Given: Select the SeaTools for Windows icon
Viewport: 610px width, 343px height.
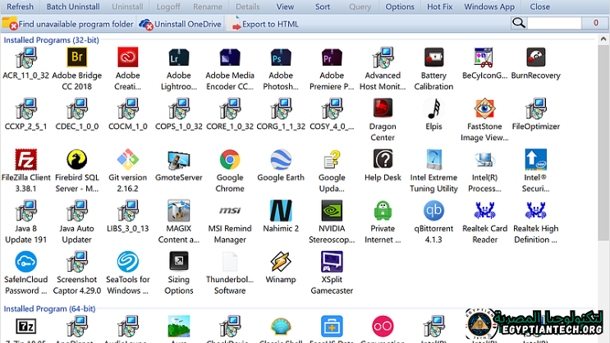Looking at the screenshot, I should click(x=127, y=261).
